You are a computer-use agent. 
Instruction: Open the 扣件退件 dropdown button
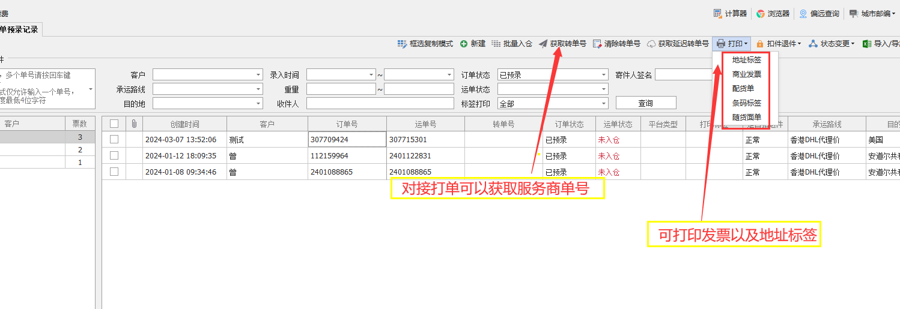click(778, 44)
